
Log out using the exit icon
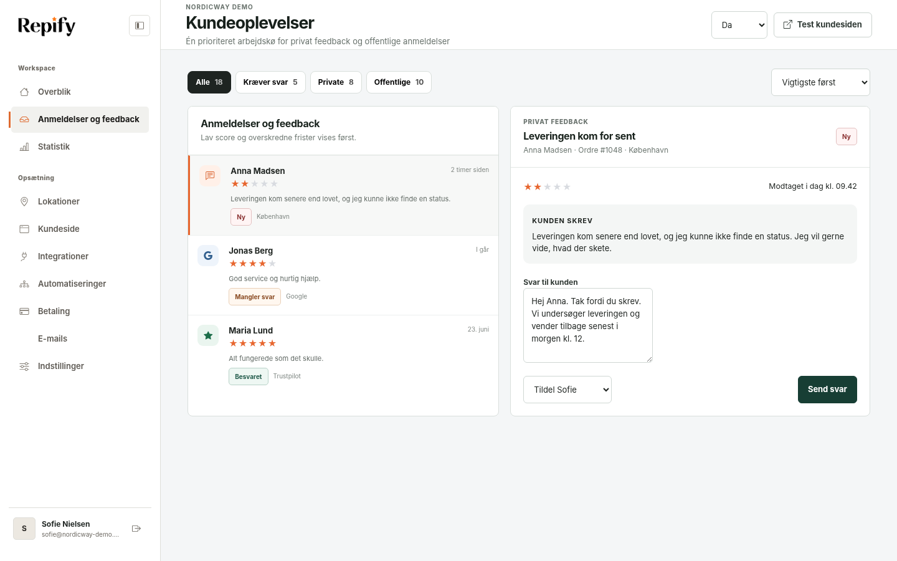tap(136, 529)
